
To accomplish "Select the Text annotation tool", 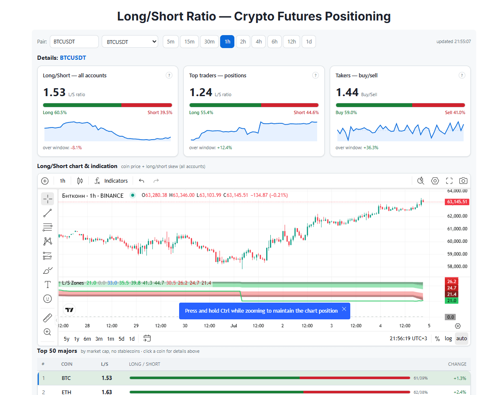I will tap(48, 285).
